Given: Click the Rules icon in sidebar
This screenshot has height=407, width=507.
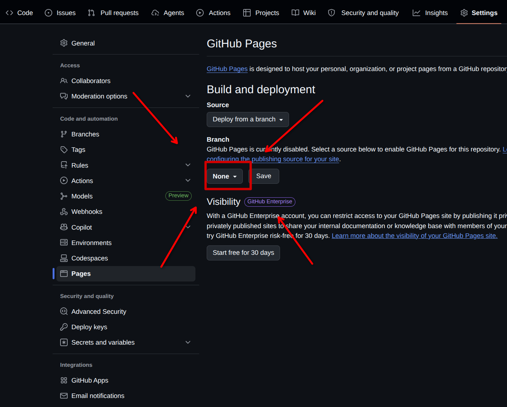Looking at the screenshot, I should point(64,165).
